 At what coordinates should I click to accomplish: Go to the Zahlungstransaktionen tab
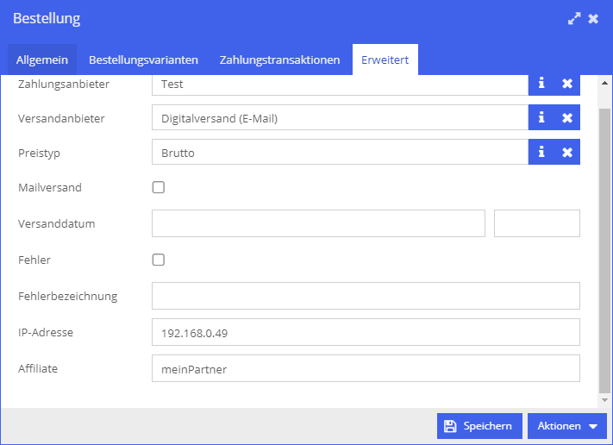point(279,60)
